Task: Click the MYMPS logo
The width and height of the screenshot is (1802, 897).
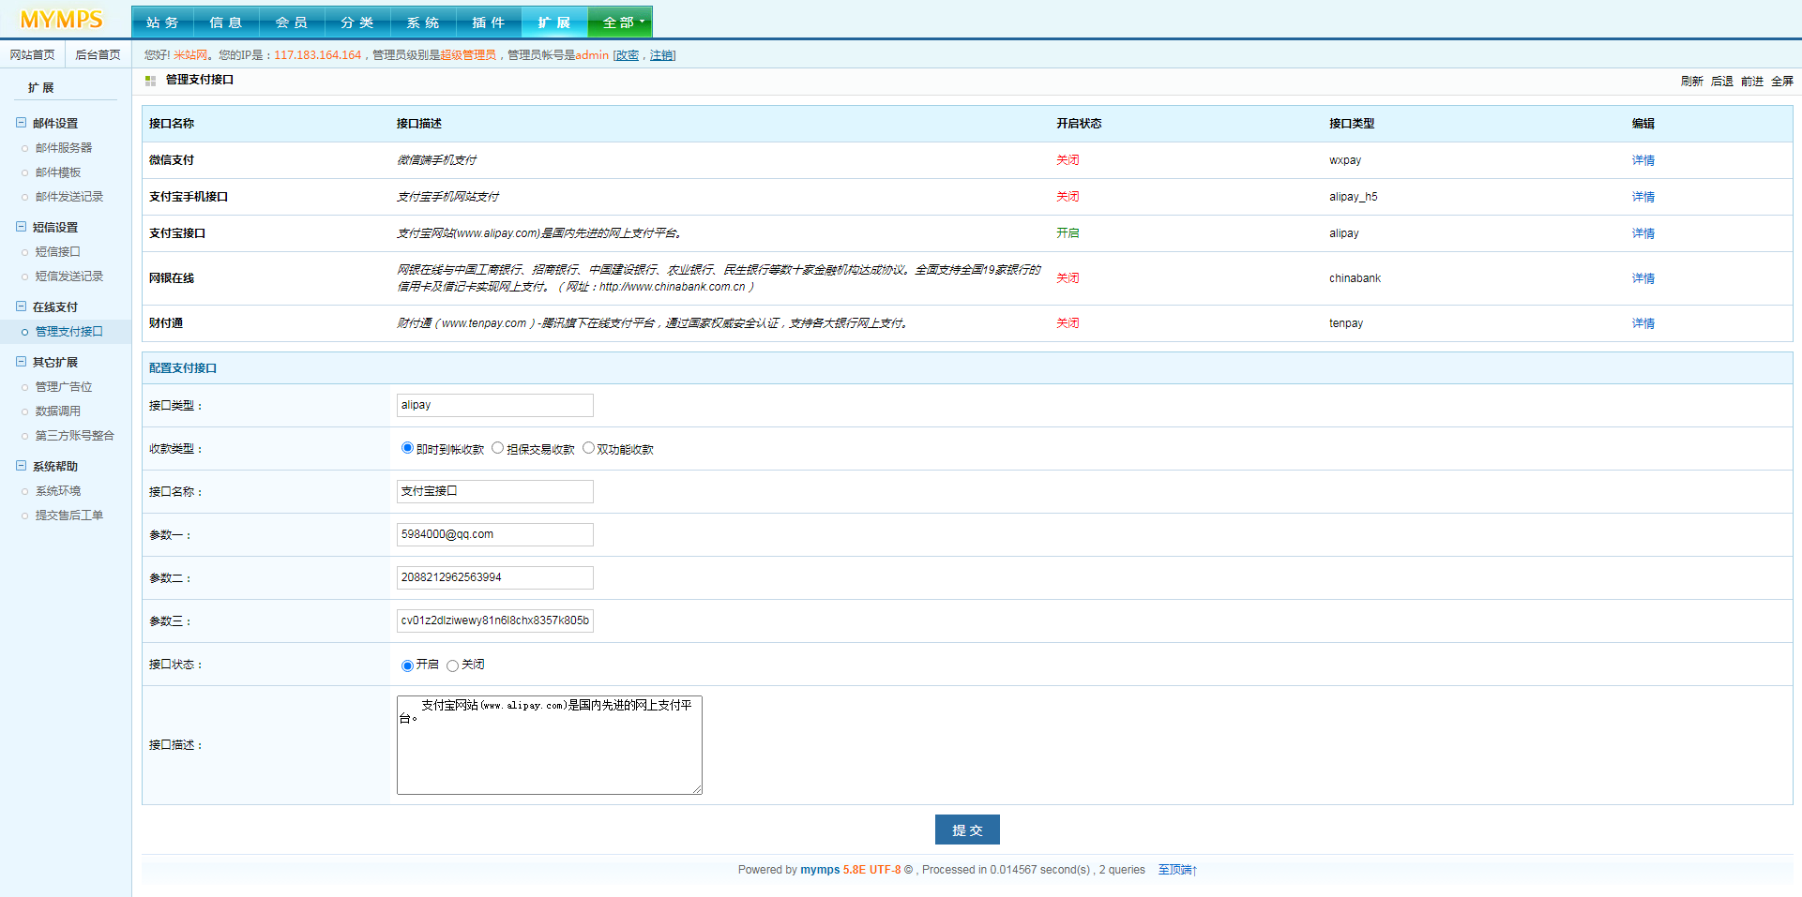Action: coord(62,20)
